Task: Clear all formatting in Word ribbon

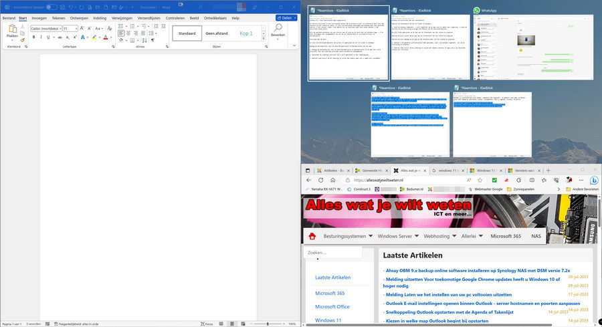Action: tap(110, 28)
